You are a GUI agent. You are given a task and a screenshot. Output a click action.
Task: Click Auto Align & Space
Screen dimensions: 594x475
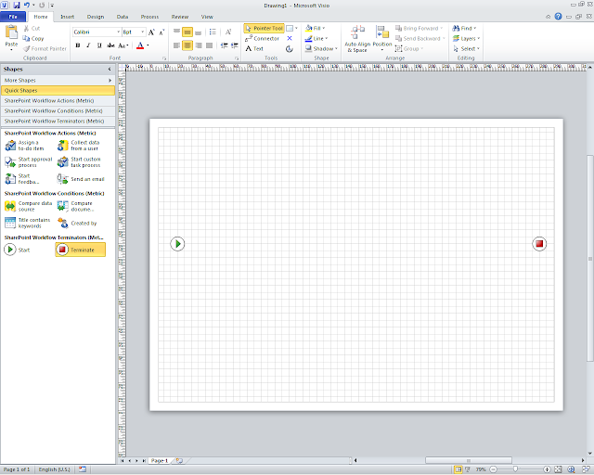coord(357,39)
